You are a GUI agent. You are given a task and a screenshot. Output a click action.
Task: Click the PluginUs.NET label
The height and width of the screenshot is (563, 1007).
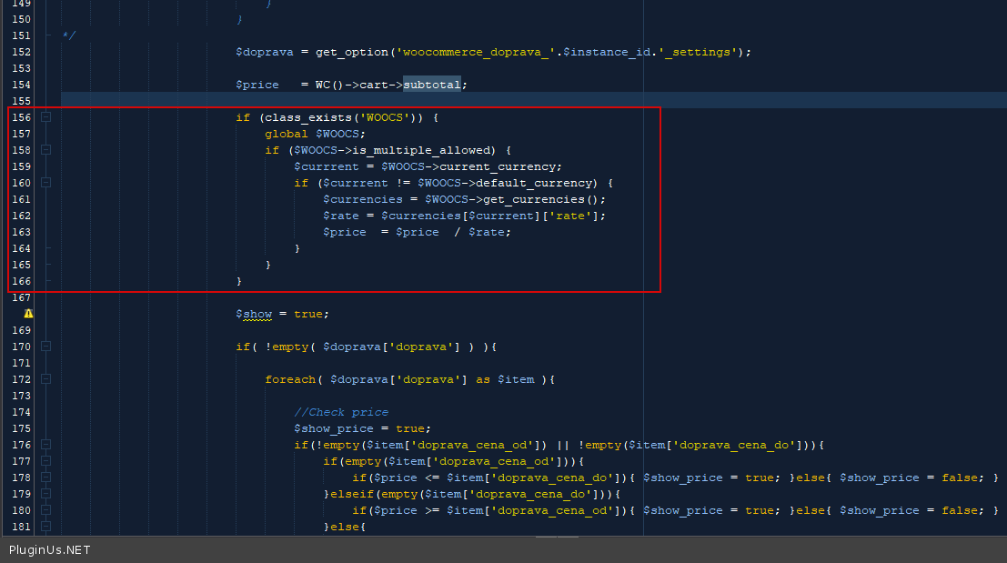pos(50,550)
